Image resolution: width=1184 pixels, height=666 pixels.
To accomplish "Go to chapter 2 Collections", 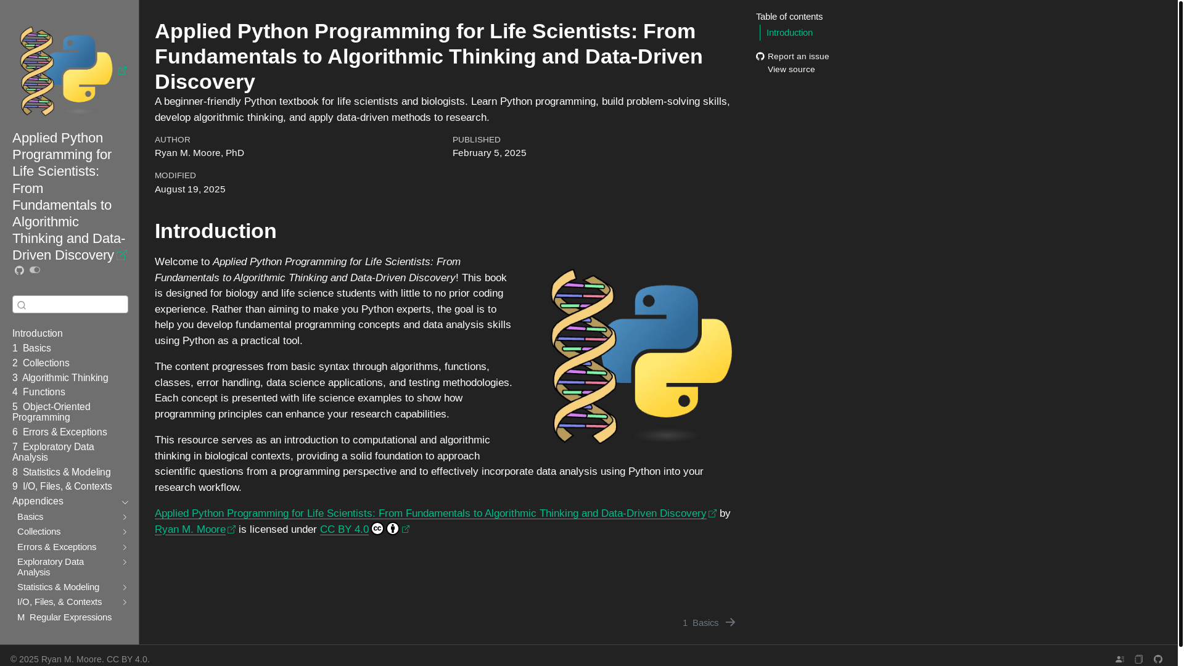I will tap(41, 363).
